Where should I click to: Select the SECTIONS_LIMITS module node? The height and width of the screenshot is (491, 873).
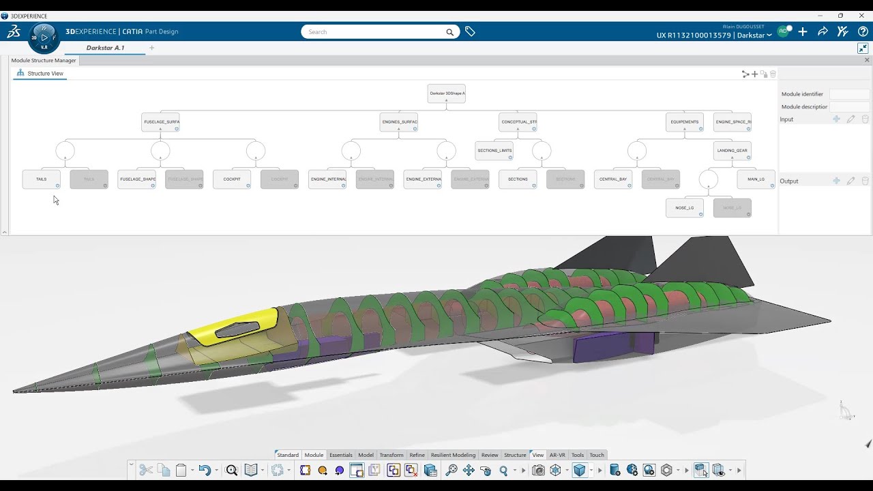click(494, 151)
